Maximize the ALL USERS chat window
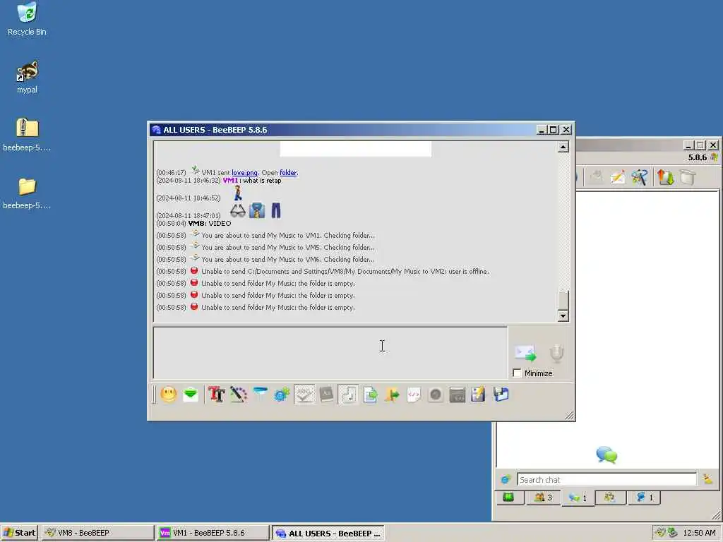Viewport: 723px width, 542px height. [x=554, y=130]
